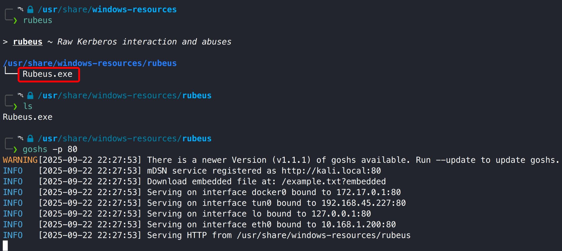This screenshot has width=562, height=251.
Task: Click the tun0 address 192.168.45.227:80
Action: (363, 203)
